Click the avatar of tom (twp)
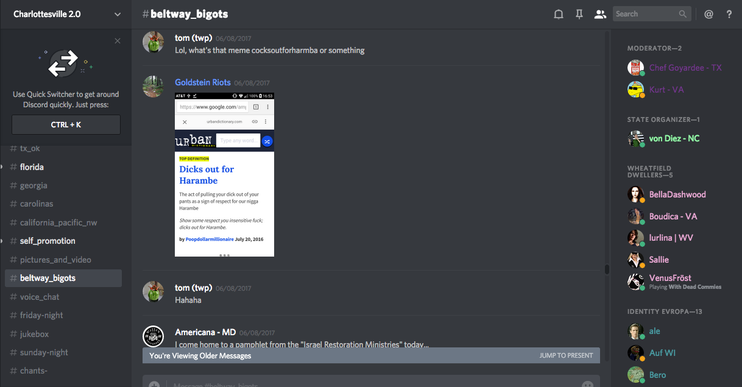Screen dimensions: 742x387 click(153, 43)
